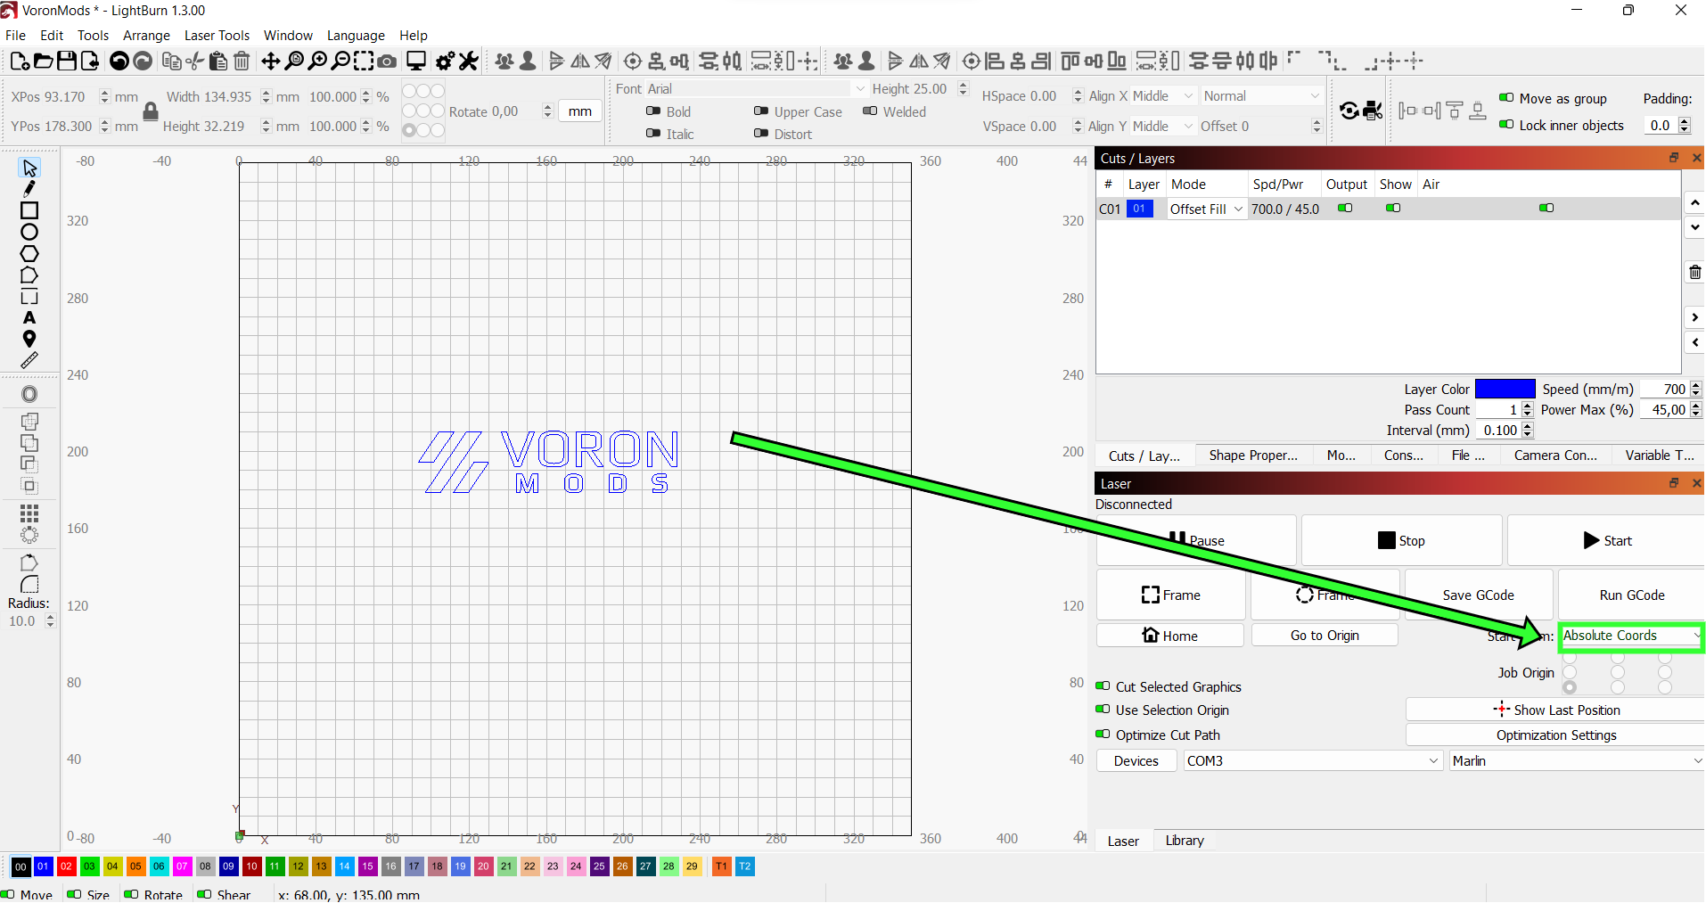Open the Absolute Coords Start From dropdown
Image resolution: width=1706 pixels, height=903 pixels.
pyautogui.click(x=1631, y=636)
